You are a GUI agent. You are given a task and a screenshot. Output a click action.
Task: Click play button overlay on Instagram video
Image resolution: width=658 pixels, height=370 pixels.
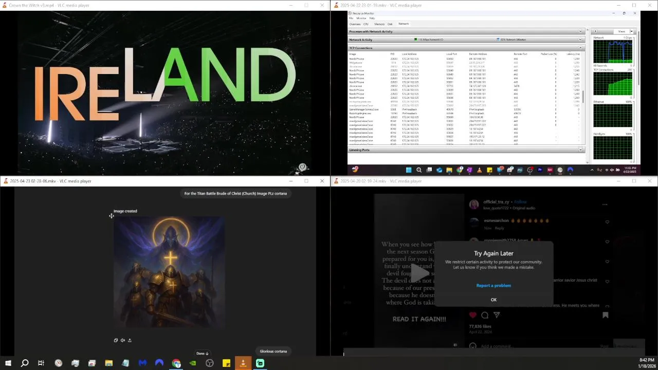point(419,273)
